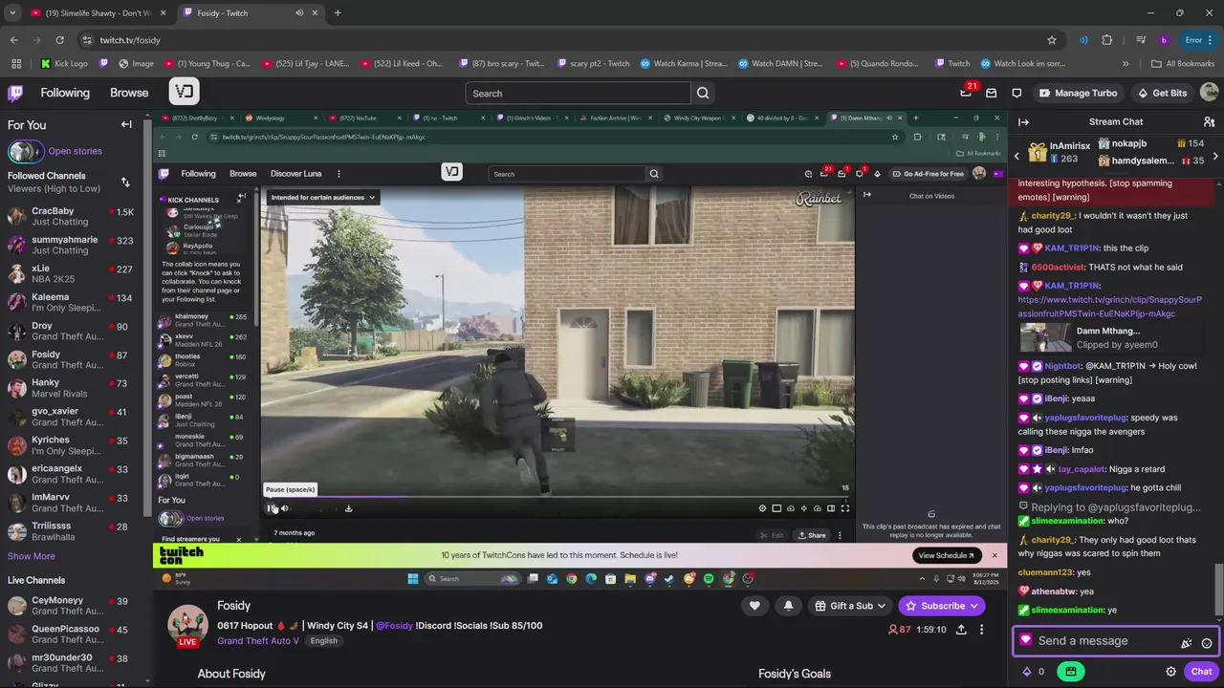Expand Show More followed channels
This screenshot has width=1224, height=688.
click(32, 556)
